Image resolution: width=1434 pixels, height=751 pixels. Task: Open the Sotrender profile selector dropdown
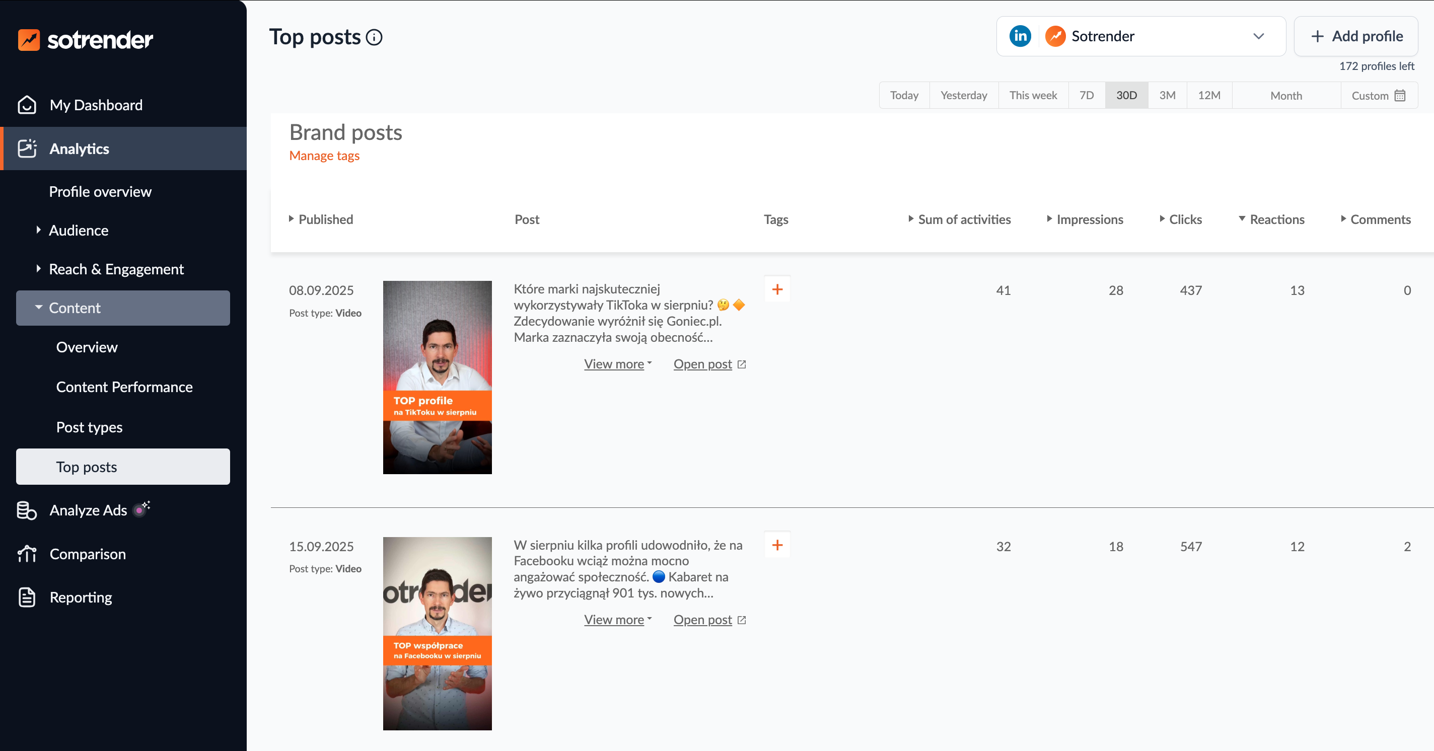(1140, 37)
